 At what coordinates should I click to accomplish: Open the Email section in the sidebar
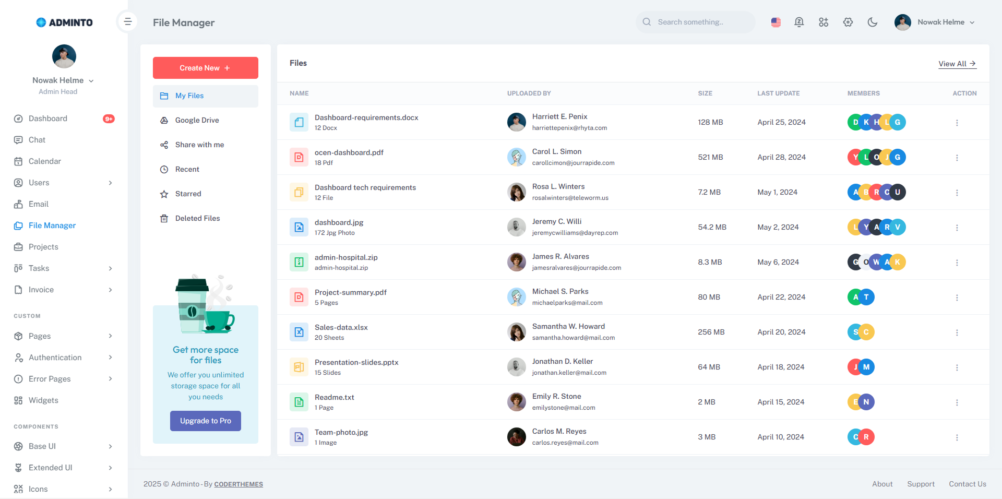point(38,204)
